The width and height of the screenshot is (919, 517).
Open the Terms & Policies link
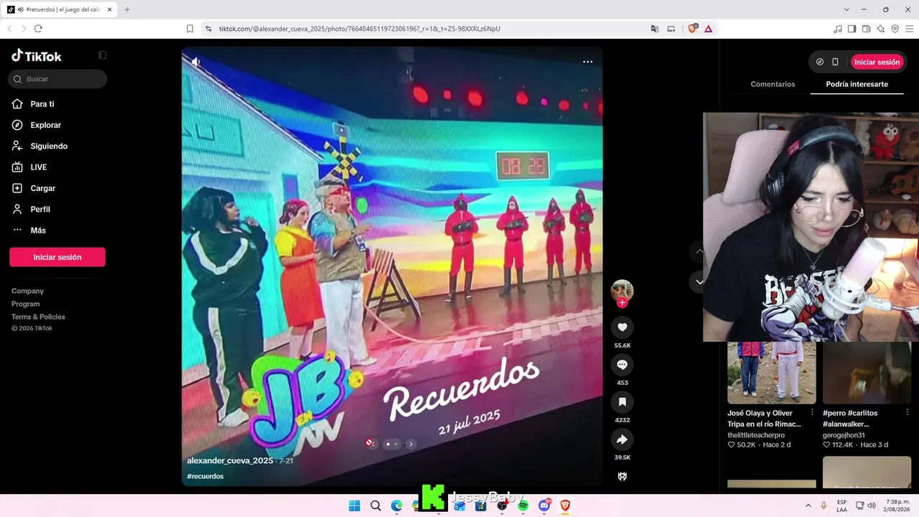[38, 317]
